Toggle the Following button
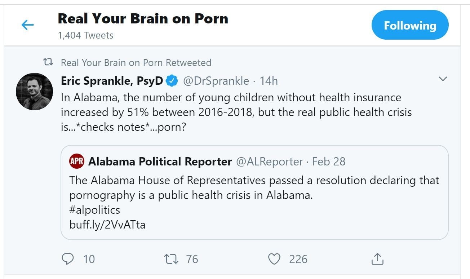Viewport: 470px width, 279px height. (410, 25)
